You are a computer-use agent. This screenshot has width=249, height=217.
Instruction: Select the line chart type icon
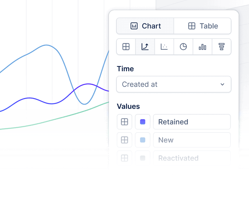pyautogui.click(x=145, y=47)
